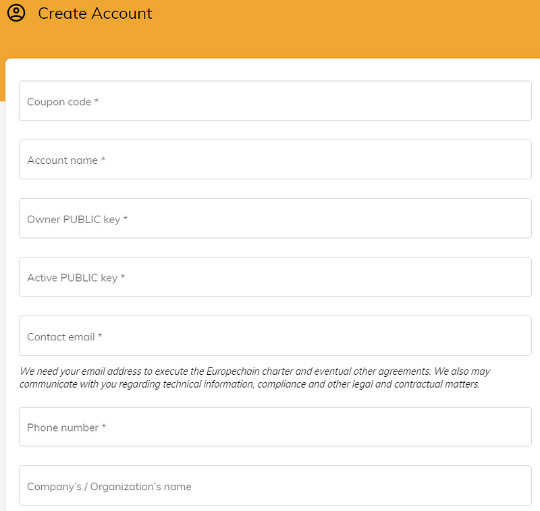
Task: Click the asterisk after Account name
Action: (103, 160)
